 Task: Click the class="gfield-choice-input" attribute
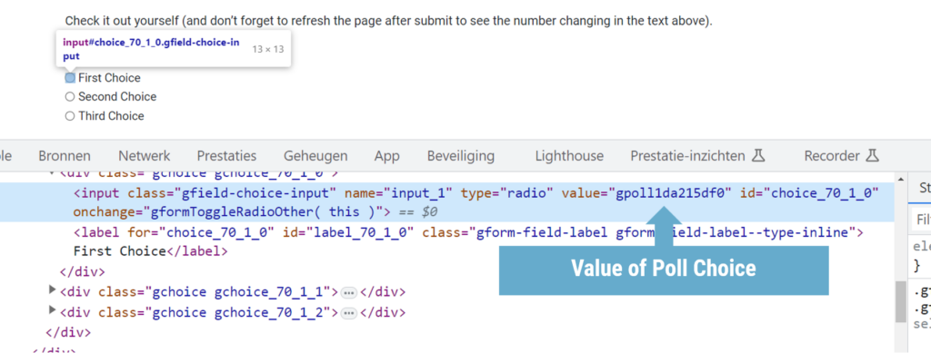[x=232, y=193]
